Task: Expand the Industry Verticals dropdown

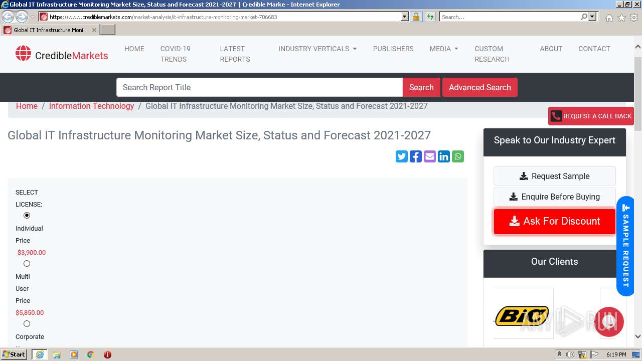Action: (317, 49)
